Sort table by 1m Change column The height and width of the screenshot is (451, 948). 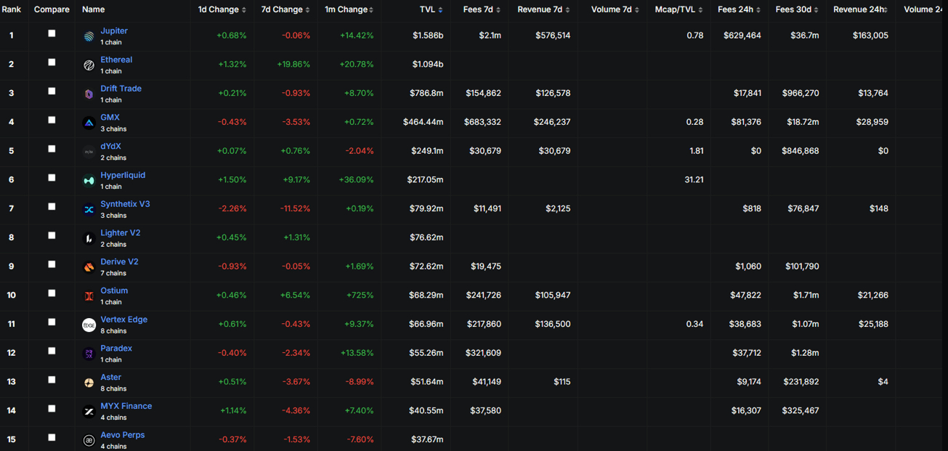[x=349, y=9]
